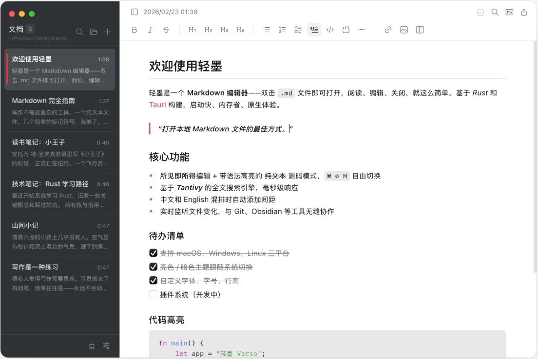This screenshot has width=538, height=359.
Task: Insert an image from the toolbar
Action: coord(404,30)
